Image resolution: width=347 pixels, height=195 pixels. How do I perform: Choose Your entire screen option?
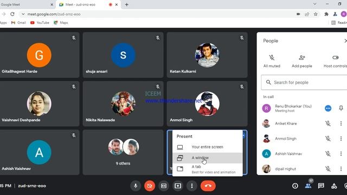point(207,147)
